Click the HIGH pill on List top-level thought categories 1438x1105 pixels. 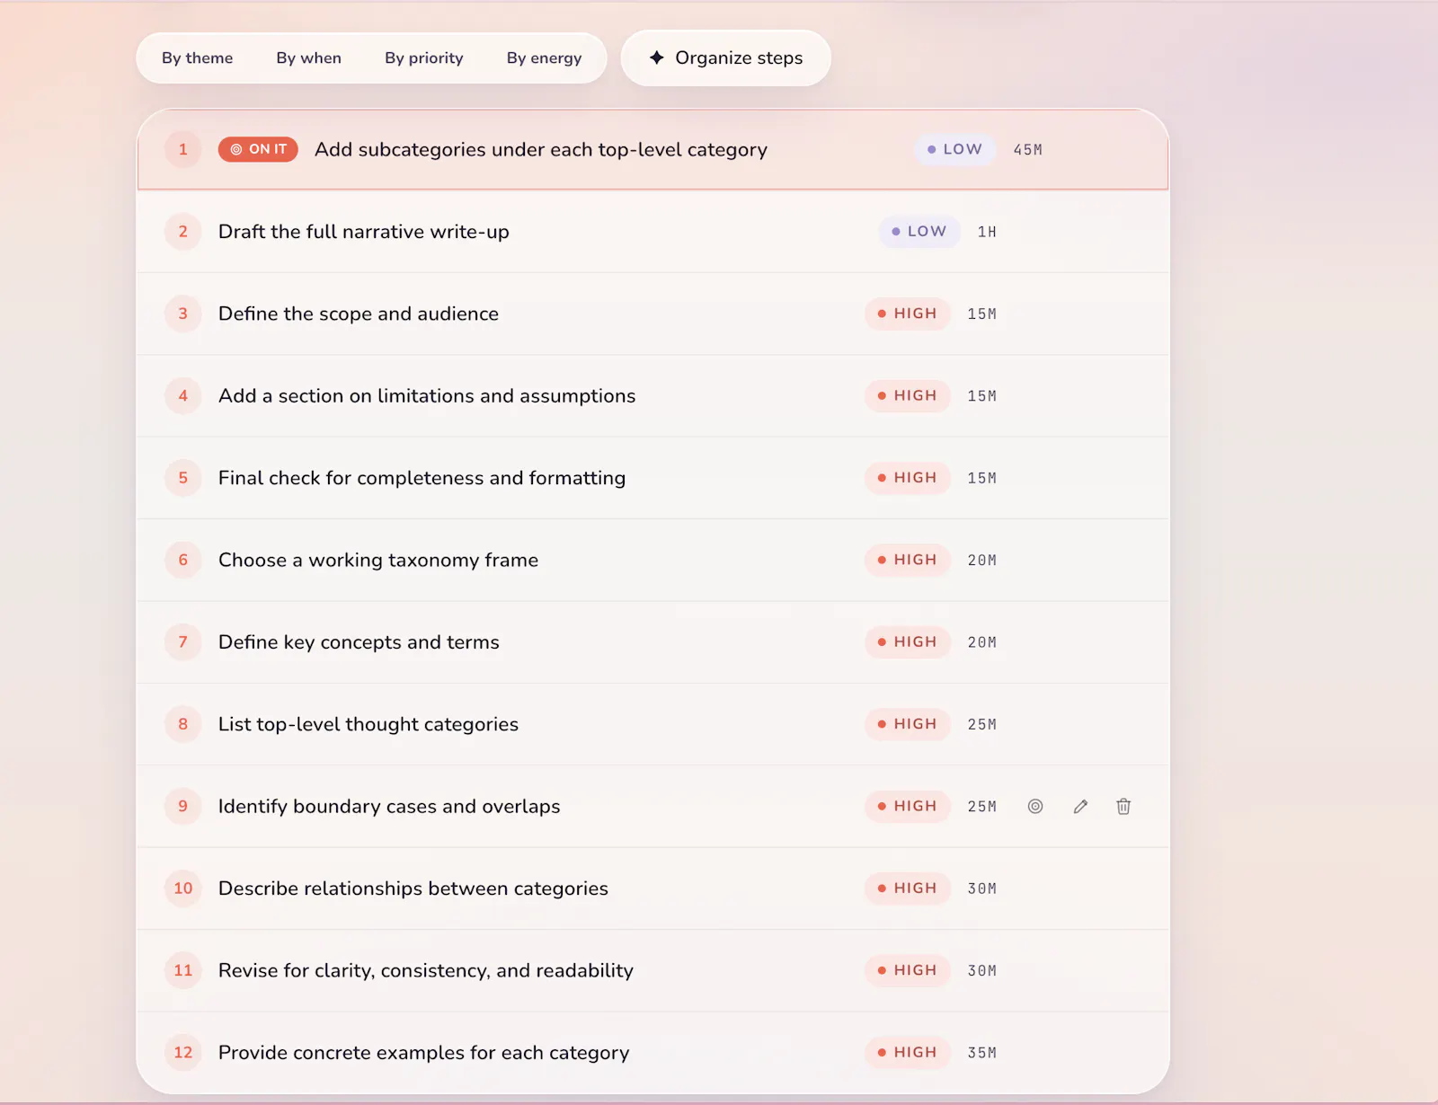[908, 724]
